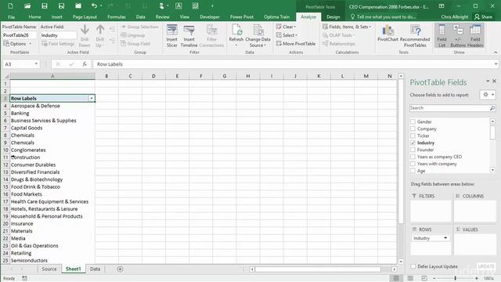The width and height of the screenshot is (501, 282).
Task: Switch to the Home tab
Action: 34,17
